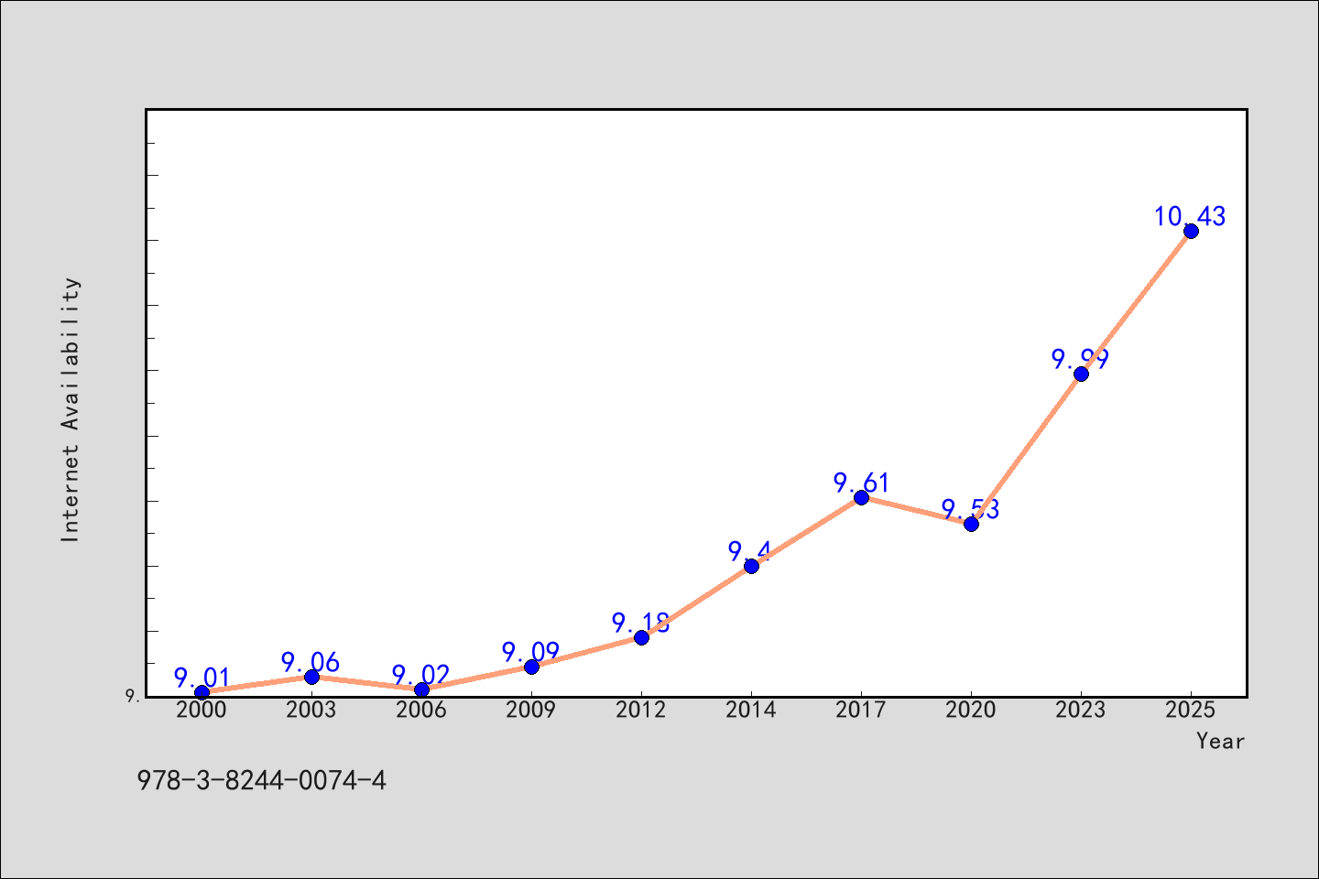Click the 9.99 data point at 2023
The height and width of the screenshot is (879, 1319).
[x=1081, y=374]
